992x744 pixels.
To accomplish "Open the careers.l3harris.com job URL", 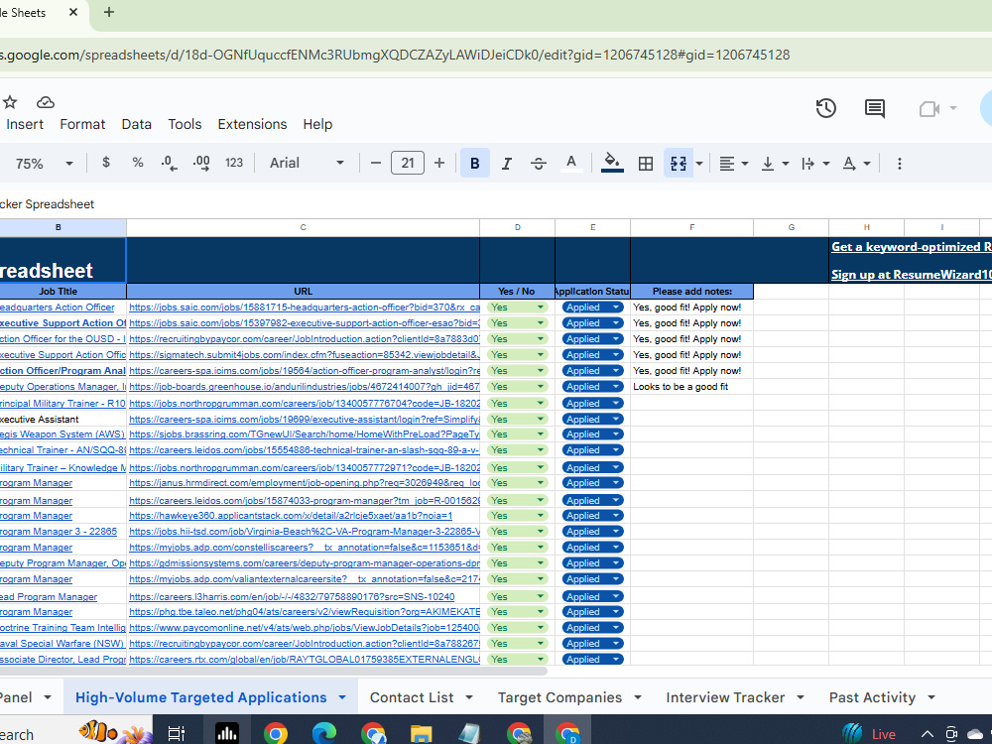I will [x=292, y=596].
